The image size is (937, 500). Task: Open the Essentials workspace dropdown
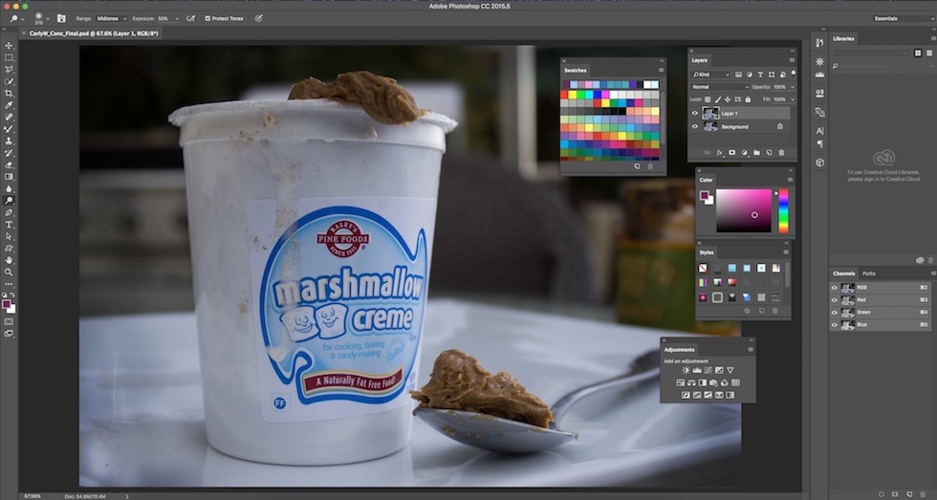click(x=904, y=18)
